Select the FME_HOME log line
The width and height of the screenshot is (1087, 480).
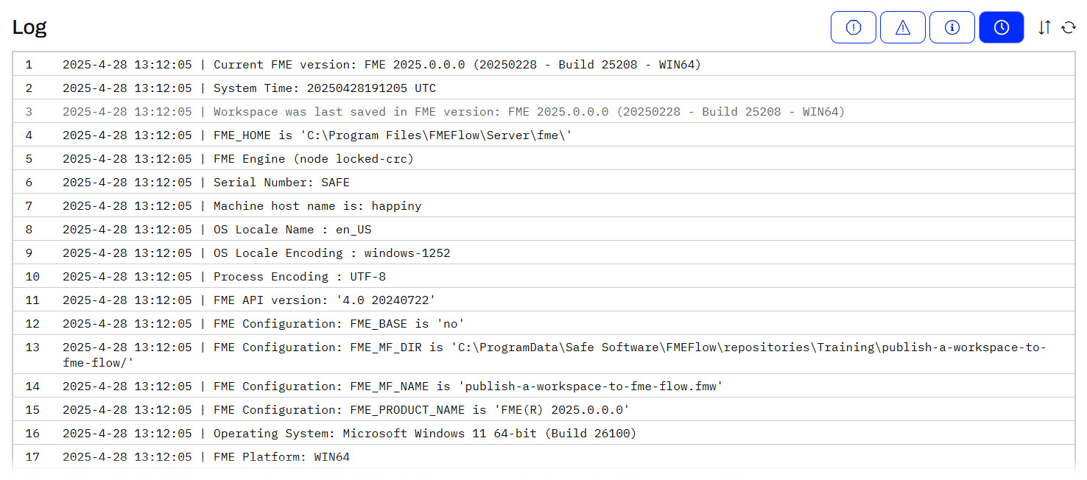point(393,135)
